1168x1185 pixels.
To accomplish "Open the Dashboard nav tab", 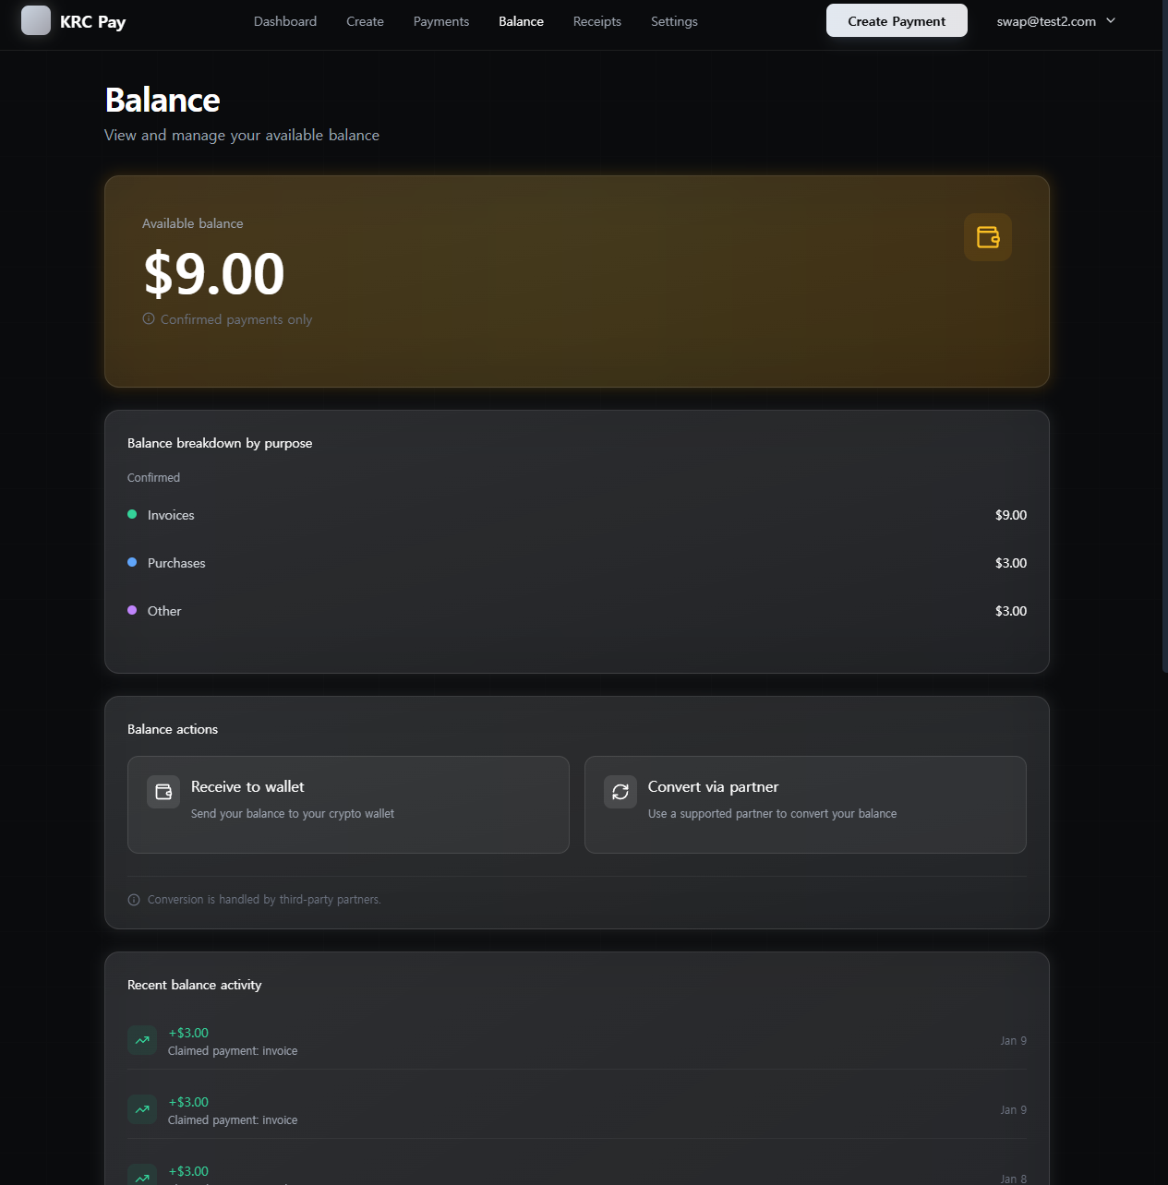I will click(x=285, y=21).
